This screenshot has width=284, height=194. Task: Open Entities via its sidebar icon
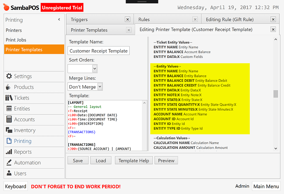pos(9,109)
